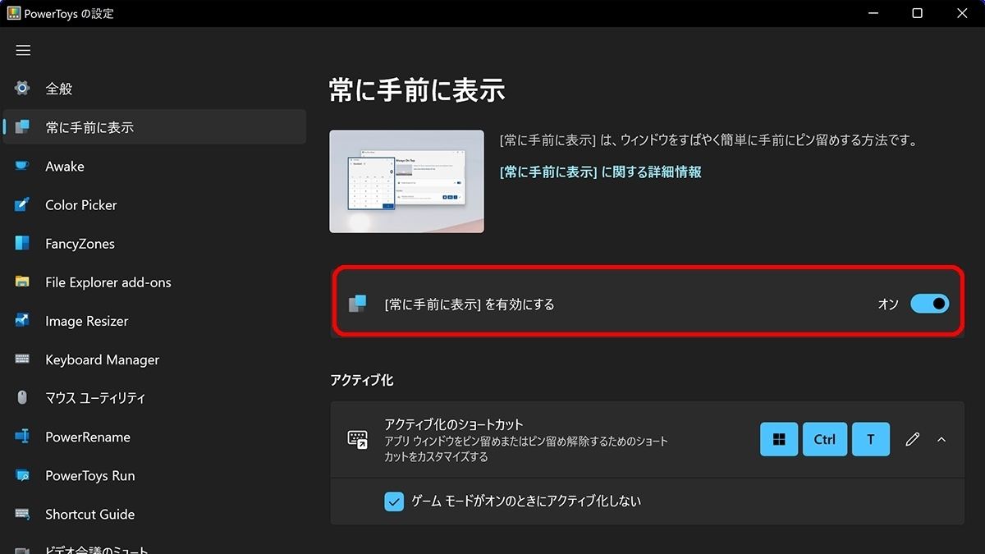Open the Image Resizer page

click(x=154, y=321)
